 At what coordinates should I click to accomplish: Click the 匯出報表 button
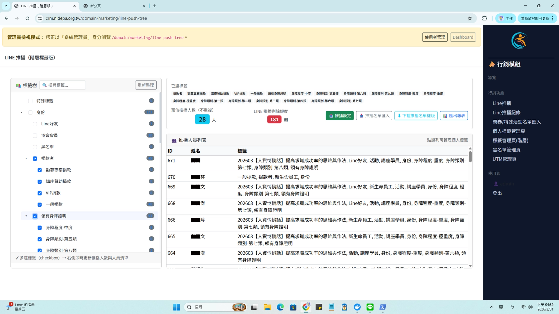click(454, 116)
